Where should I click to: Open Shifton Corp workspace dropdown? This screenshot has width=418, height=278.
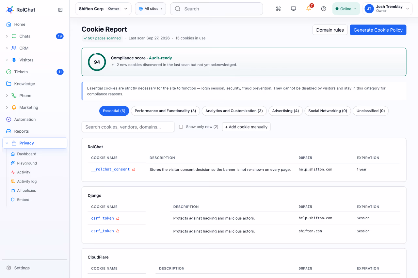(x=103, y=9)
